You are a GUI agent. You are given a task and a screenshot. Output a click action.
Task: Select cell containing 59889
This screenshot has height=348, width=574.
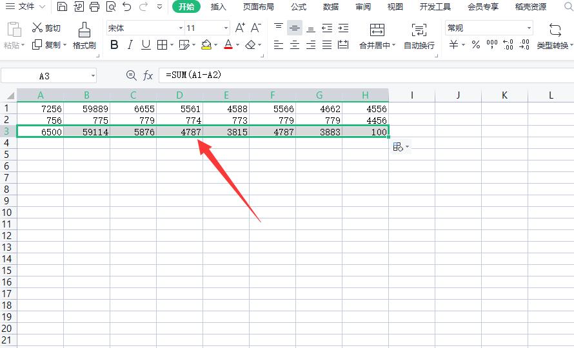87,109
